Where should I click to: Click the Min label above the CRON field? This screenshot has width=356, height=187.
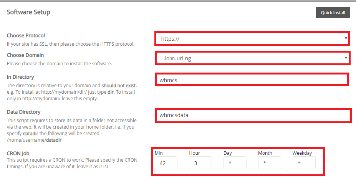pos(159,153)
